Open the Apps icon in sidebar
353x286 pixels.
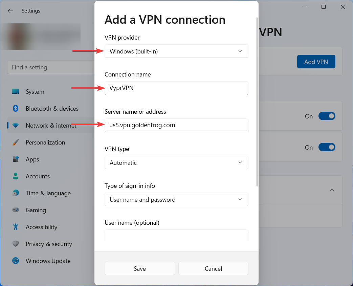pos(16,159)
